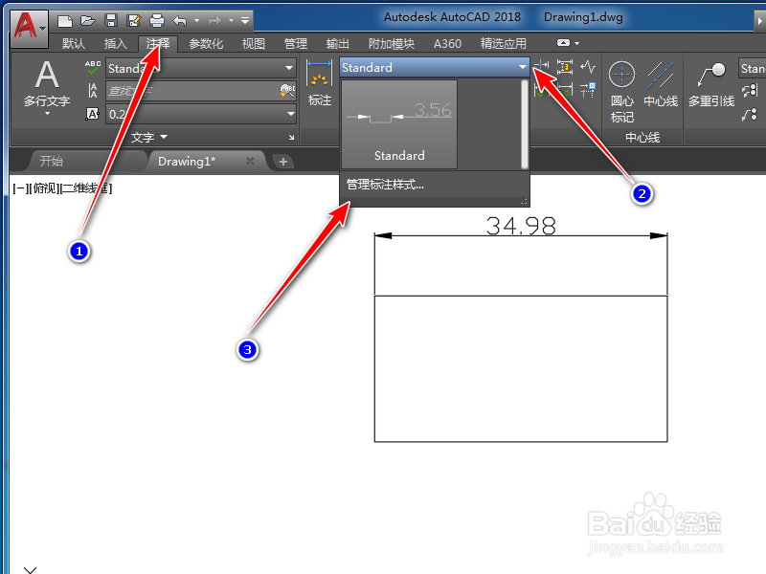The width and height of the screenshot is (766, 574).
Task: Click the find text magnifier icon
Action: tap(287, 90)
